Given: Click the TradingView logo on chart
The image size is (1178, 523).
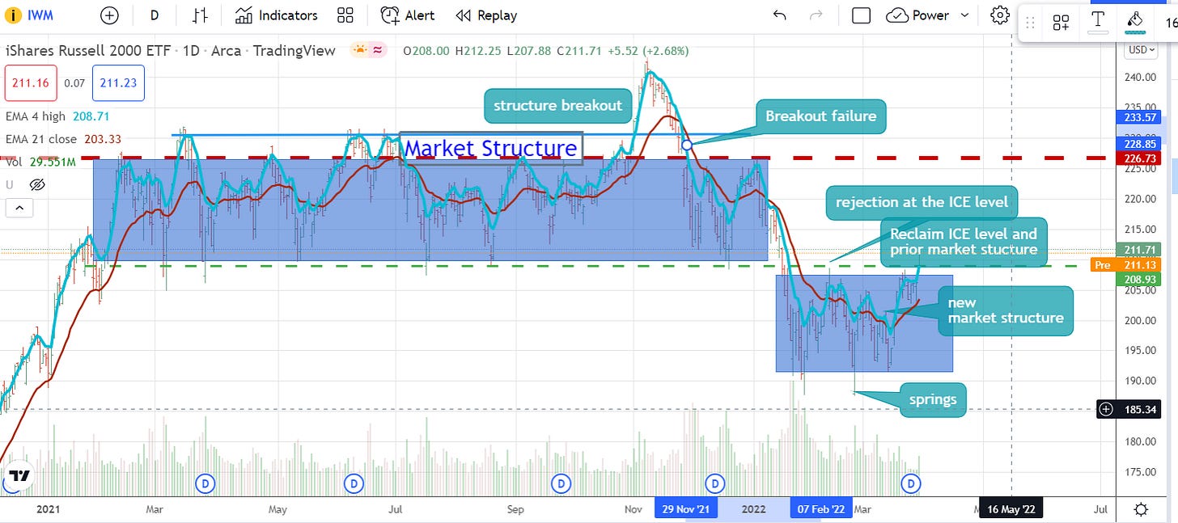Looking at the screenshot, I should coord(20,475).
